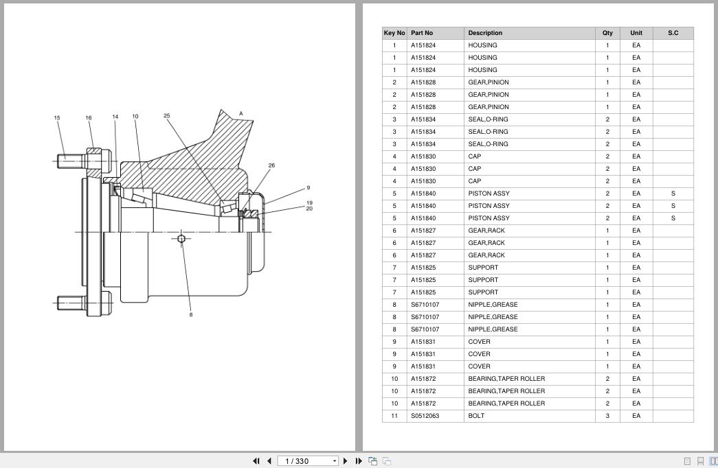Select first GEAR,RACK description cell
Image resolution: width=718 pixels, height=468 pixels.
click(x=529, y=231)
